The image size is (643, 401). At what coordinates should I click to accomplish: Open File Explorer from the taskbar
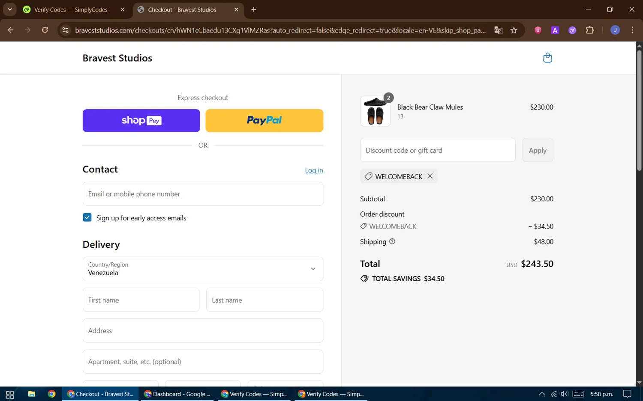click(32, 394)
